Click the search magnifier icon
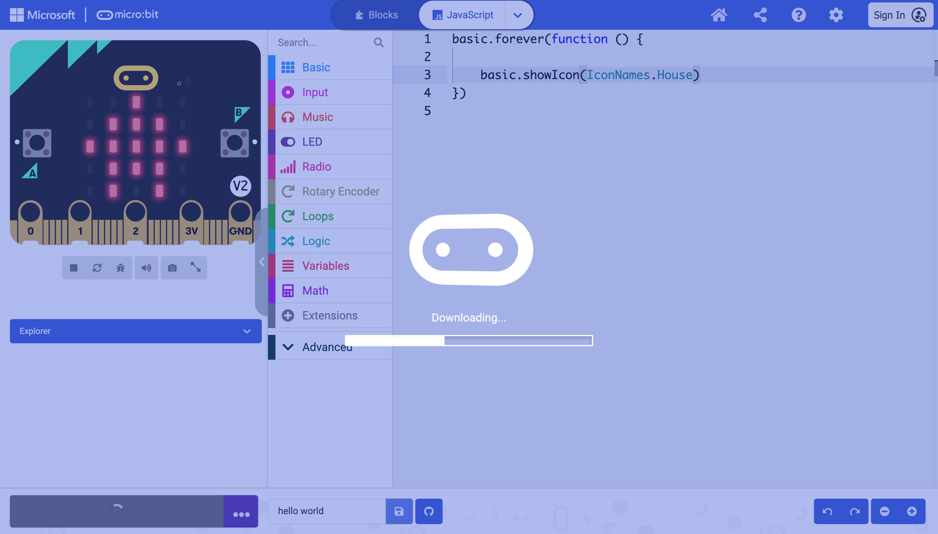938x534 pixels. [378, 42]
